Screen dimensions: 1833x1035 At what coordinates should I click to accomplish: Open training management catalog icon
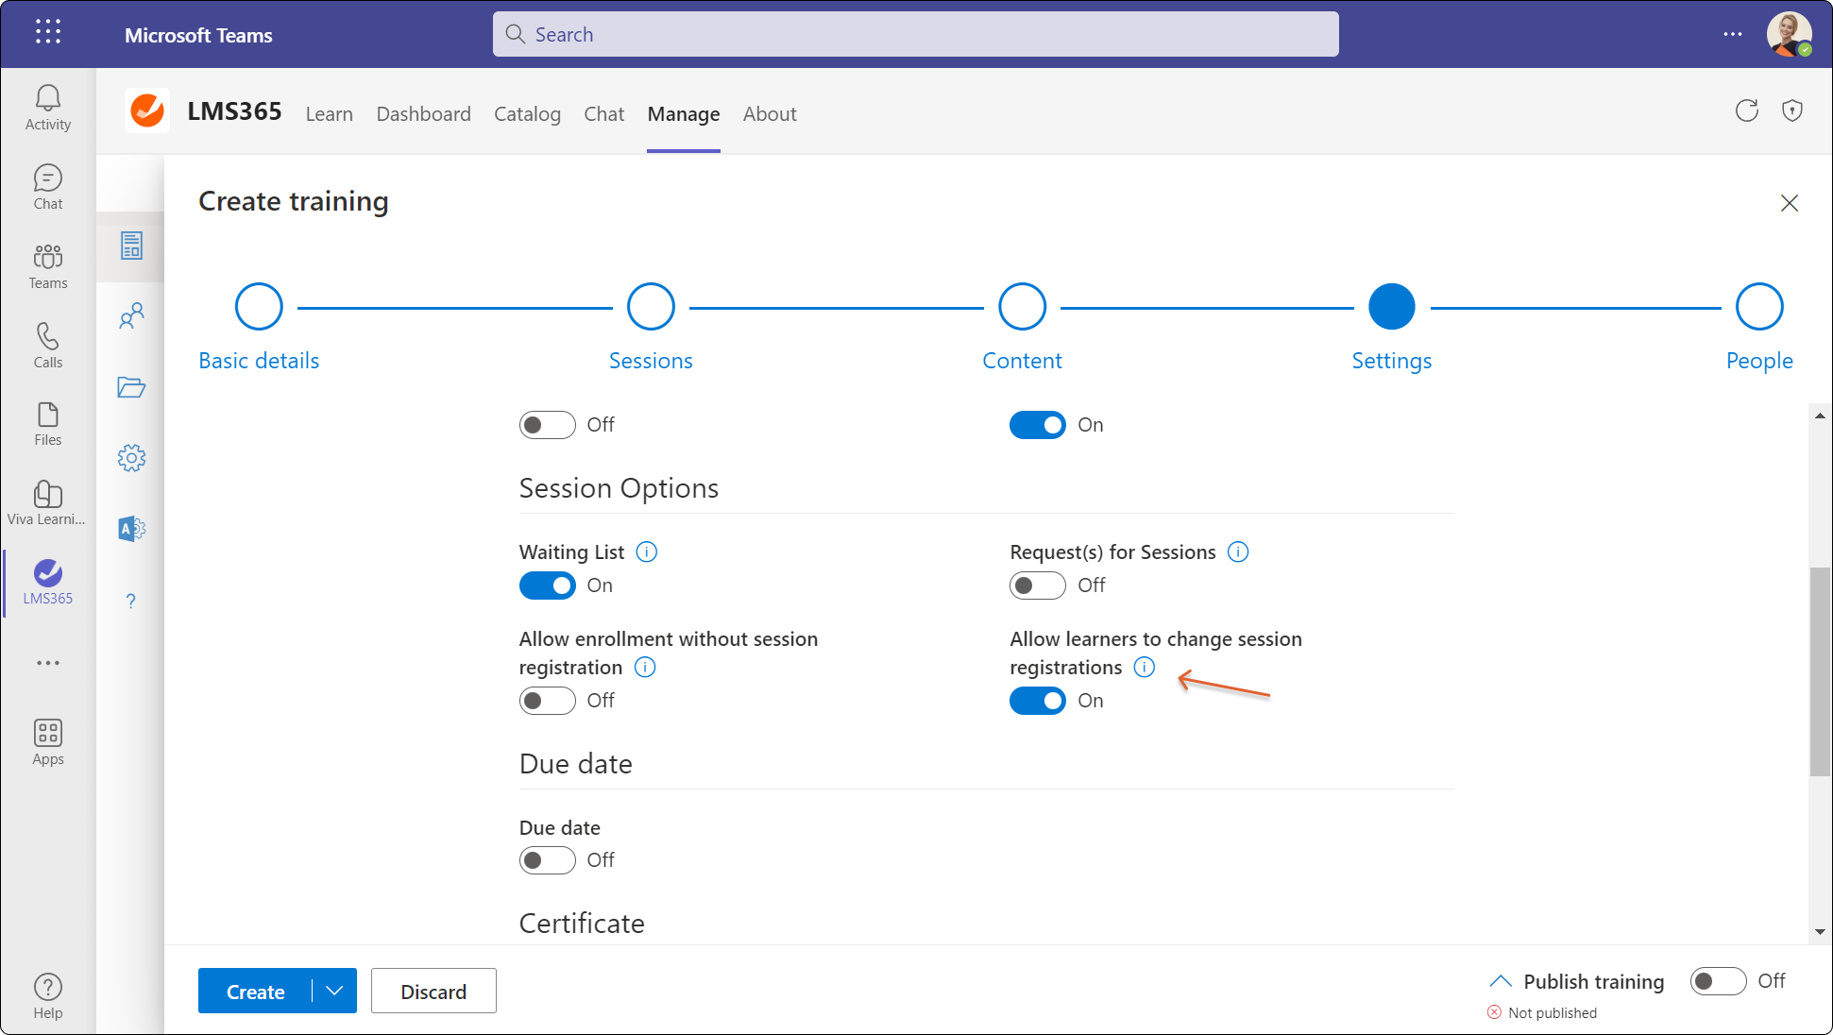click(131, 246)
